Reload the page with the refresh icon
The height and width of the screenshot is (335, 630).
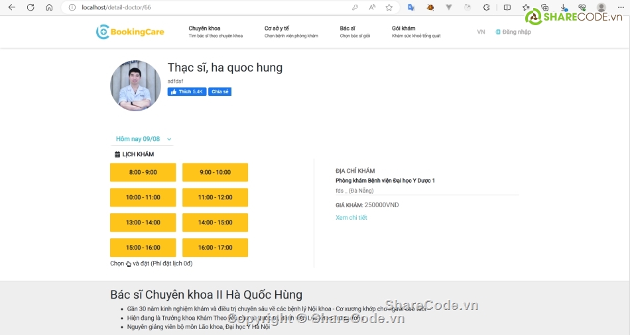[31, 7]
